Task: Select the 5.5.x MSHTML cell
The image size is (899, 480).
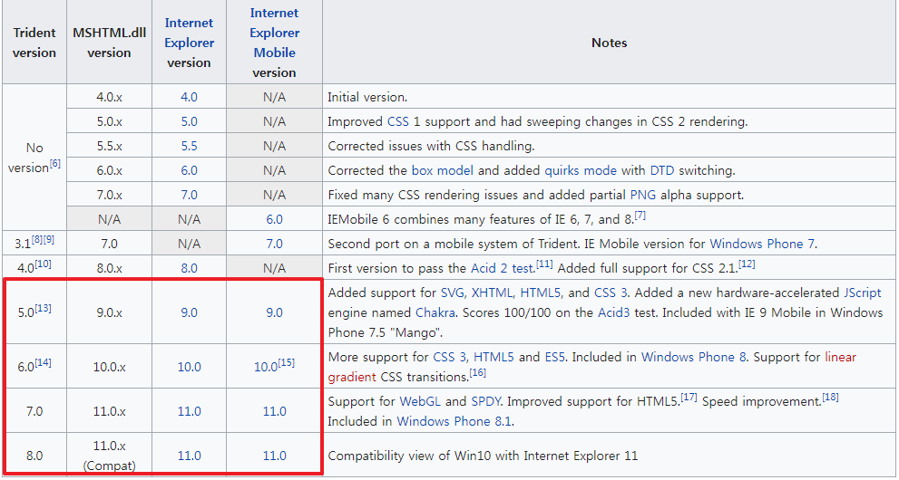Action: pyautogui.click(x=109, y=146)
